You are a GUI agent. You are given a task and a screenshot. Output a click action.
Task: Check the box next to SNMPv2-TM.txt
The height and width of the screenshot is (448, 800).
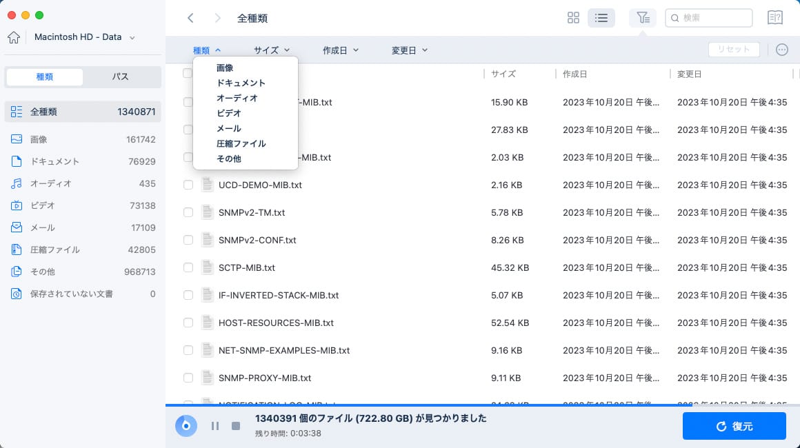click(x=188, y=212)
